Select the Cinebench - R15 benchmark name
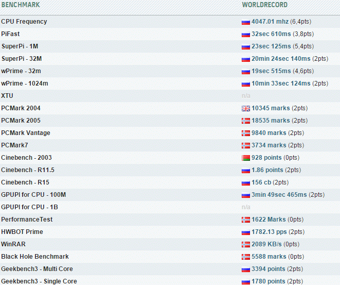This screenshot has height=285, width=340. [25, 182]
